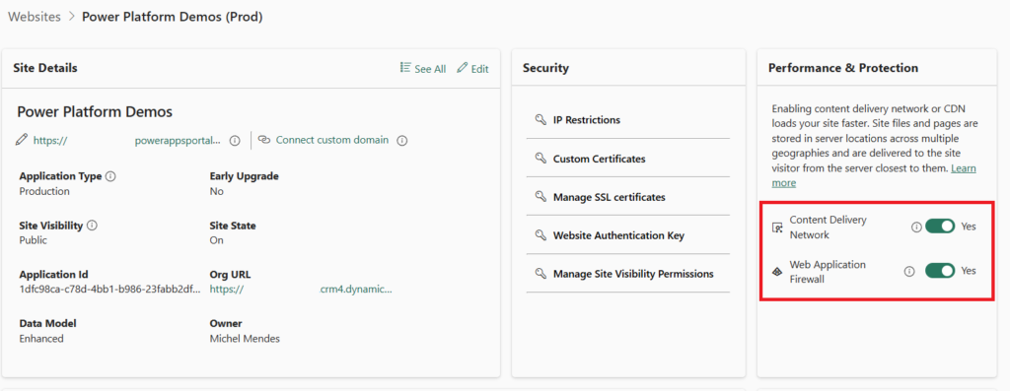Image resolution: width=1010 pixels, height=391 pixels.
Task: Click Web Application Firewall info icon
Action: [x=908, y=272]
